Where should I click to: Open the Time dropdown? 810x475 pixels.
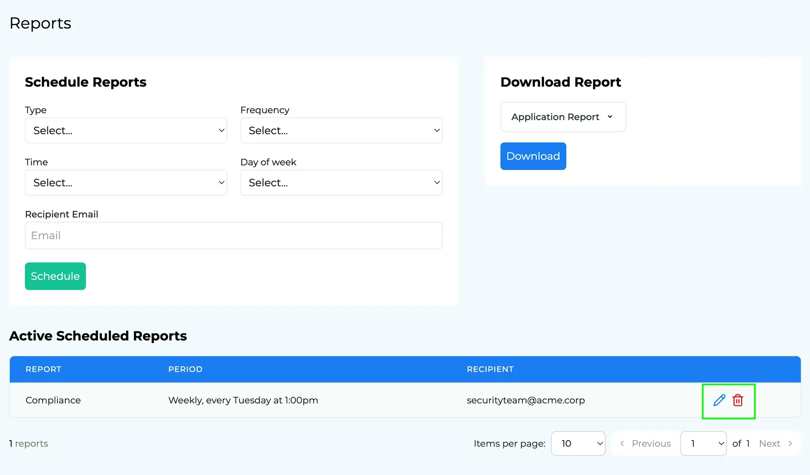tap(126, 183)
